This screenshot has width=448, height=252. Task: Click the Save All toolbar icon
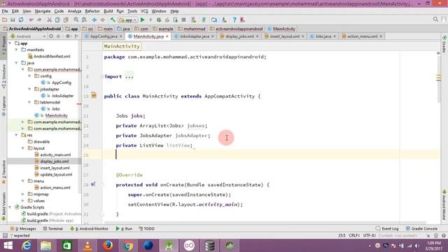(13, 20)
